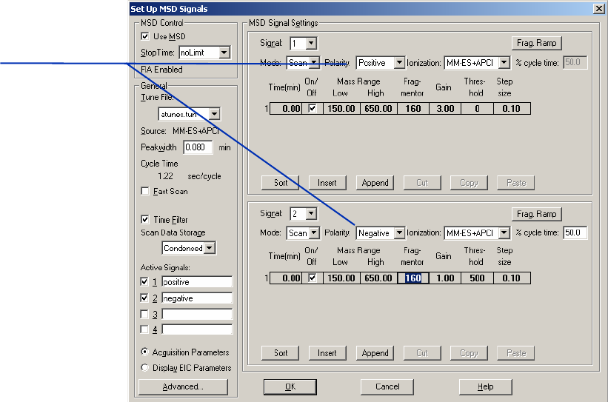The height and width of the screenshot is (402, 608).
Task: Click Frag. Ramp button for Signal 1
Action: (x=536, y=43)
